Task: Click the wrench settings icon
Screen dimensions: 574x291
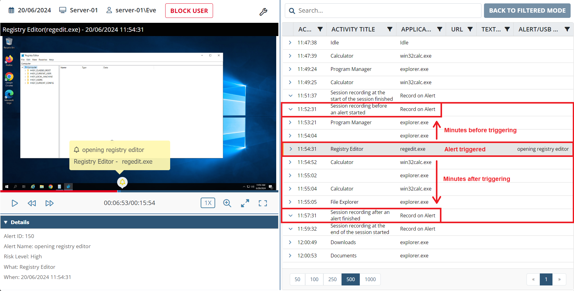Action: (x=263, y=12)
